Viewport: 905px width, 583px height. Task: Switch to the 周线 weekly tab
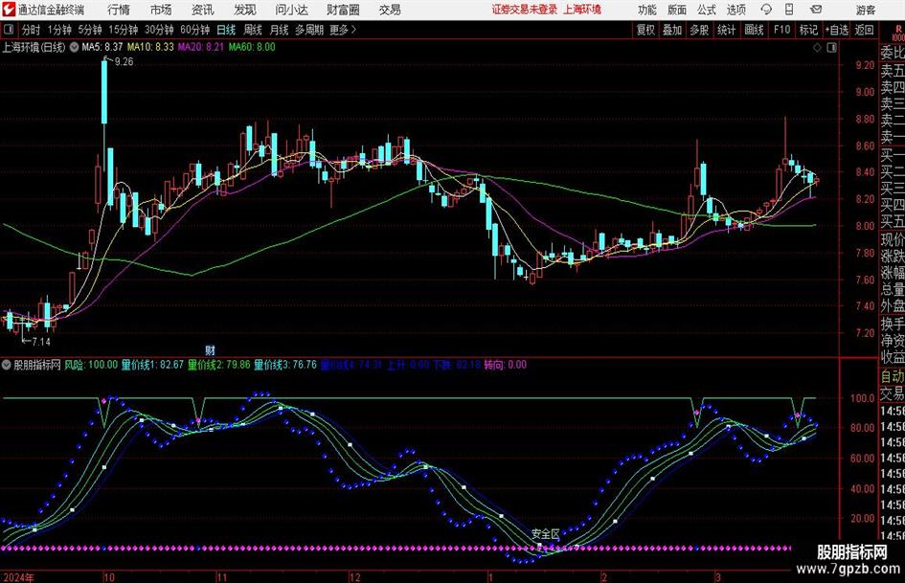pyautogui.click(x=253, y=30)
